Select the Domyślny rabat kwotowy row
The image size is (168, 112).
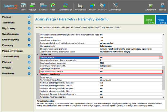click(x=101, y=40)
